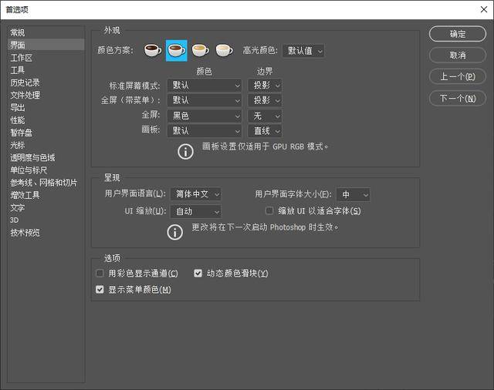This screenshot has width=494, height=390.
Task: Uncheck 显示菜单颜色 option
Action: point(100,290)
